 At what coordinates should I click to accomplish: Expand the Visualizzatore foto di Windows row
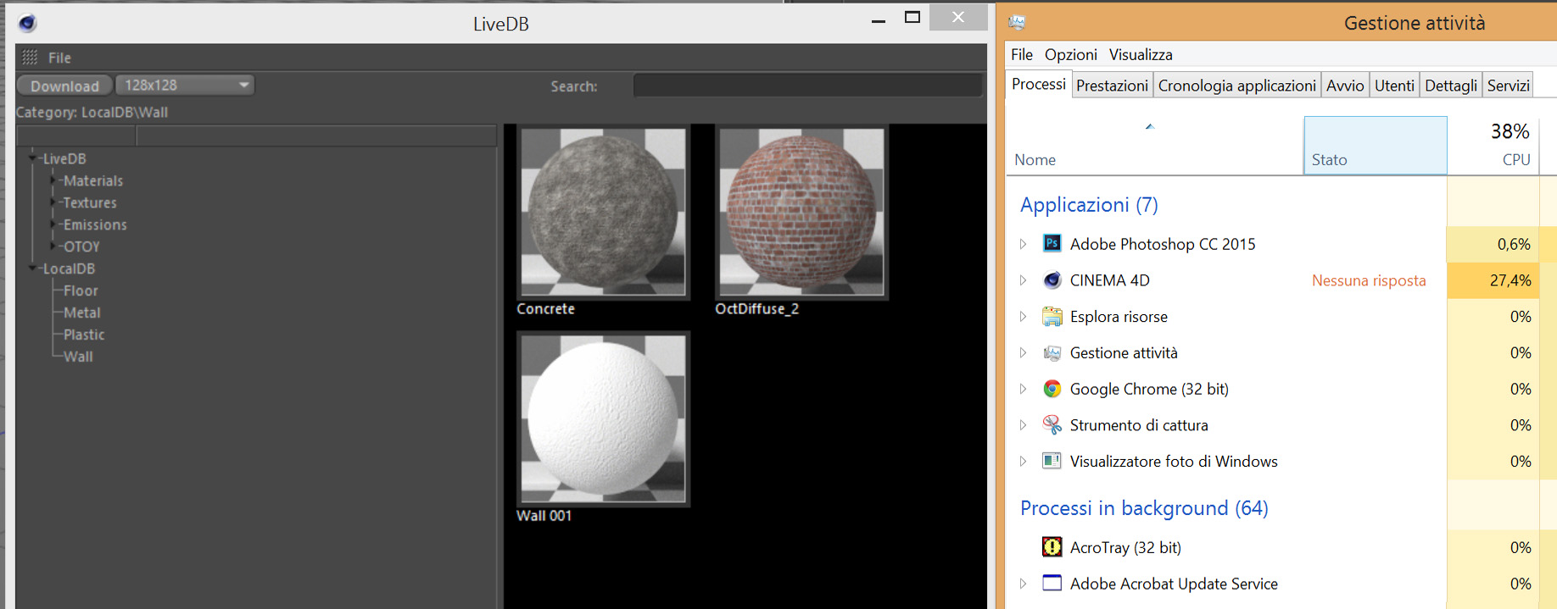[x=1023, y=462]
